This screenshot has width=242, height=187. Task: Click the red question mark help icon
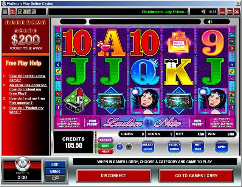pos(12,12)
